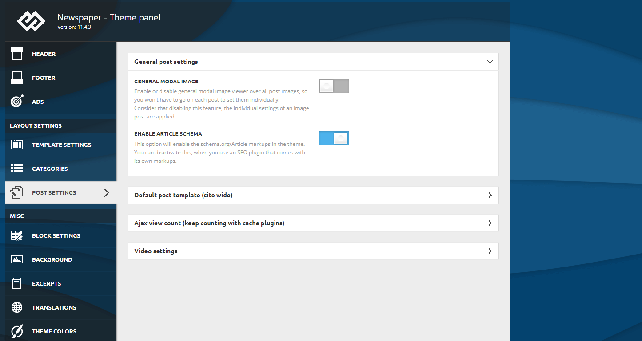Click the Theme Colors brush icon
The width and height of the screenshot is (642, 341).
point(17,331)
